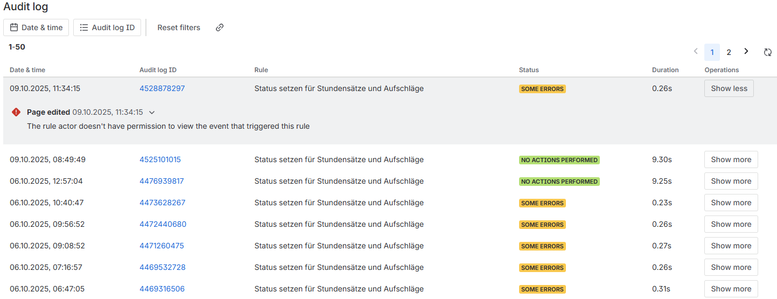Viewport: 777px width, 299px height.
Task: Open audit log ID 4469316506
Action: 162,289
